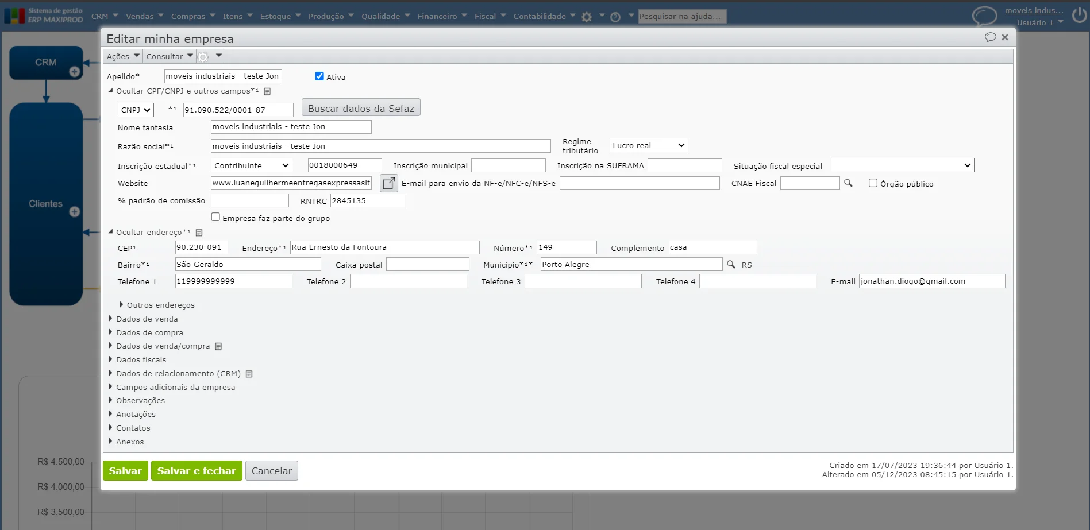This screenshot has height=530, width=1090.
Task: Check the Órgão público checkbox
Action: click(873, 183)
